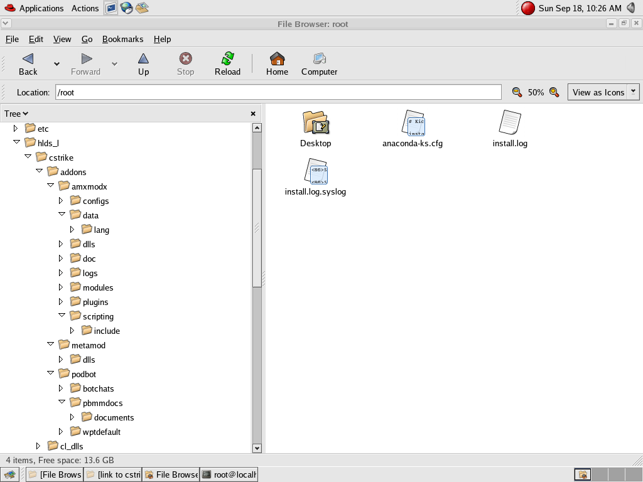643x482 pixels.
Task: Switch to link to cstrike taskbar window
Action: coord(113,474)
